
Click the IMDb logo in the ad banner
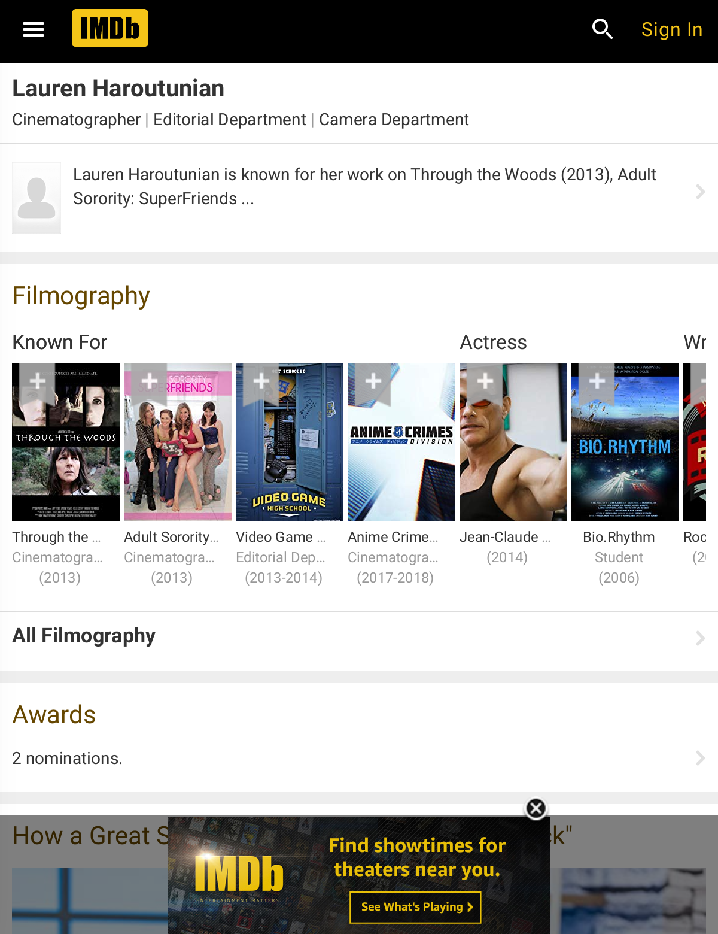click(x=239, y=875)
